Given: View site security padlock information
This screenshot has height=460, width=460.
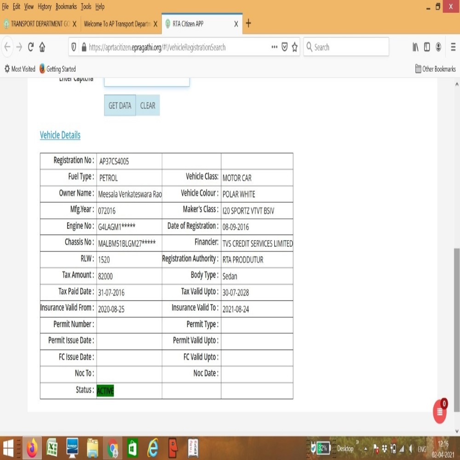Looking at the screenshot, I should (84, 47).
